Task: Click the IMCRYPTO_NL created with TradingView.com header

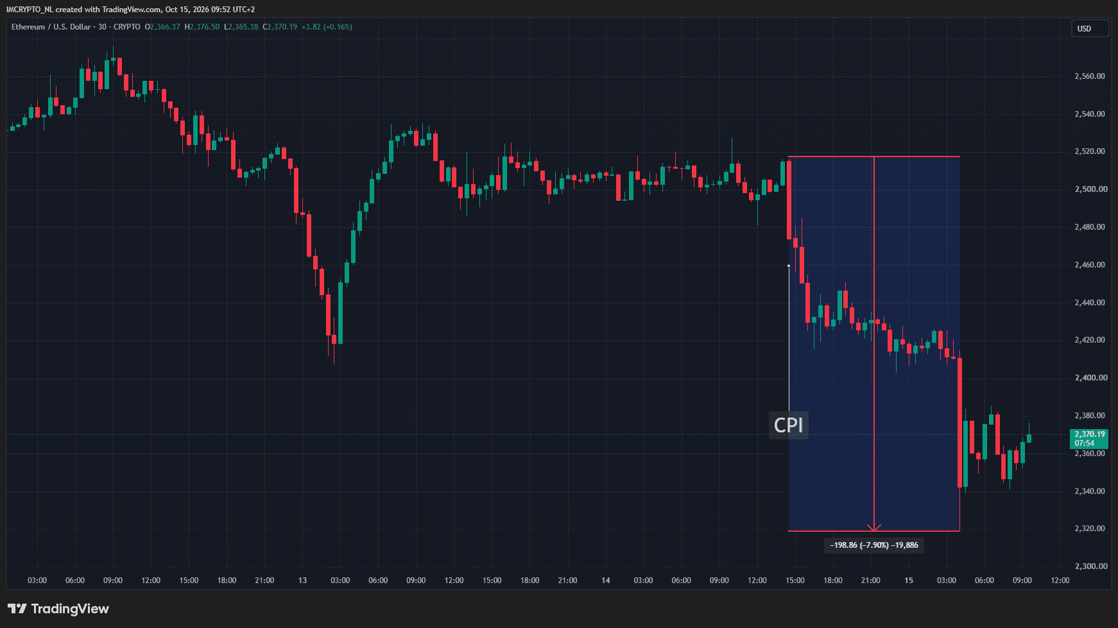Action: coord(130,10)
